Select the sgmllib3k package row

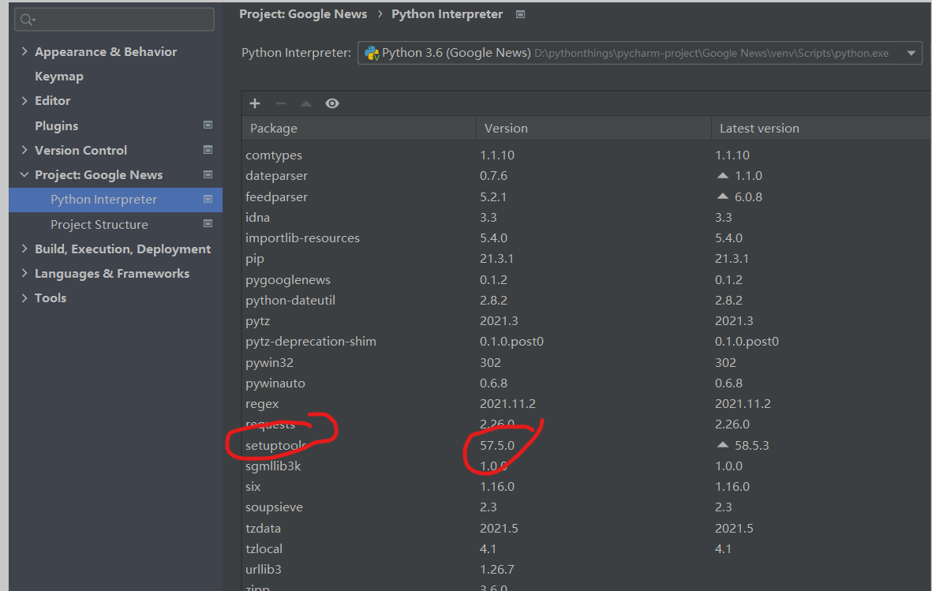[586, 466]
